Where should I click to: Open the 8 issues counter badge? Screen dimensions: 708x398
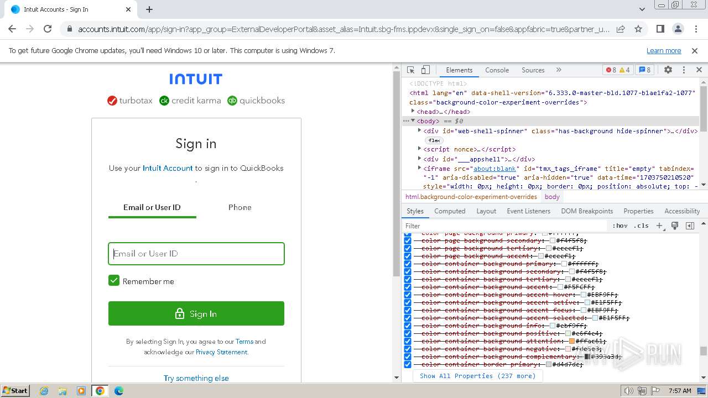click(644, 70)
